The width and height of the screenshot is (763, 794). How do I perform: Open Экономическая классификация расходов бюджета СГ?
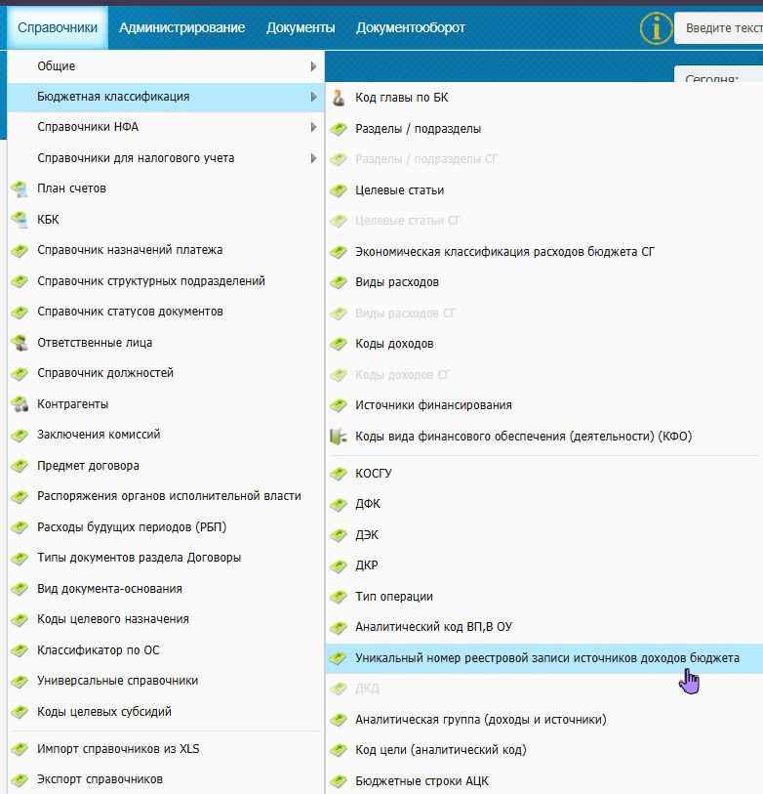[x=543, y=252]
